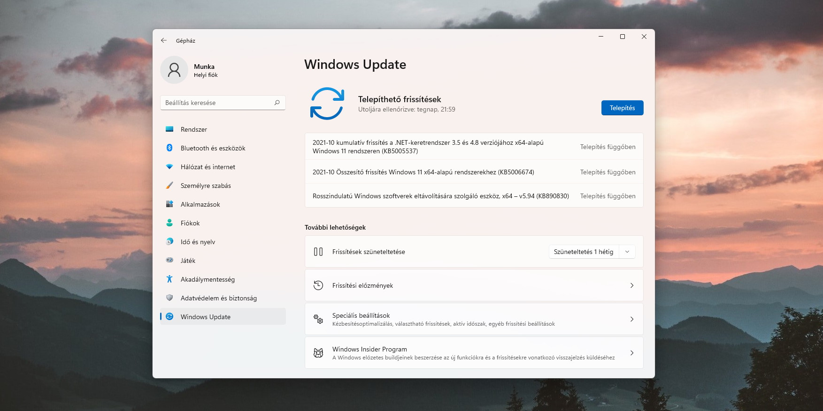The height and width of the screenshot is (411, 823).
Task: Open the Frissítési előzmények row
Action: tap(474, 285)
